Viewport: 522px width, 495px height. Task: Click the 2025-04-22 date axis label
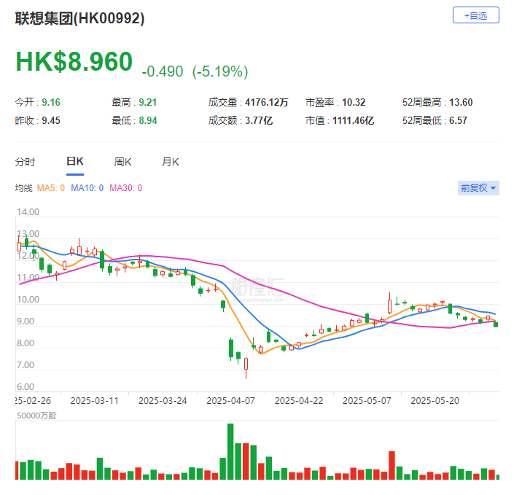[299, 400]
